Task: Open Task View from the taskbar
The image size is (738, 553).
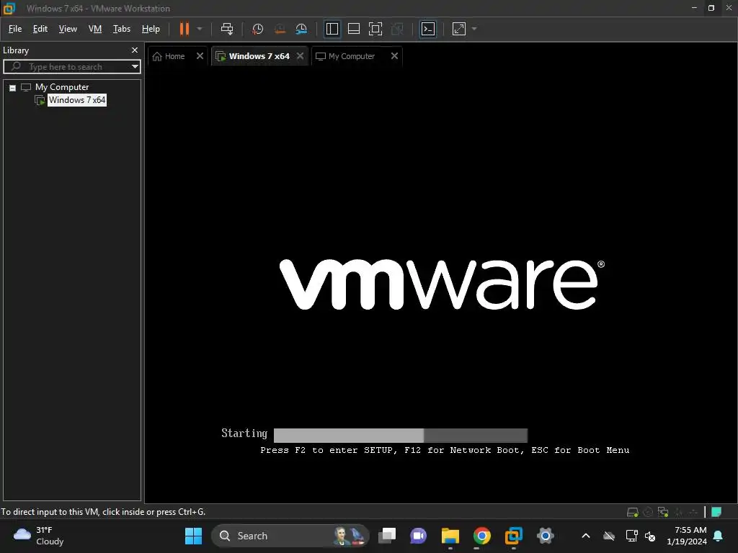Action: point(387,536)
